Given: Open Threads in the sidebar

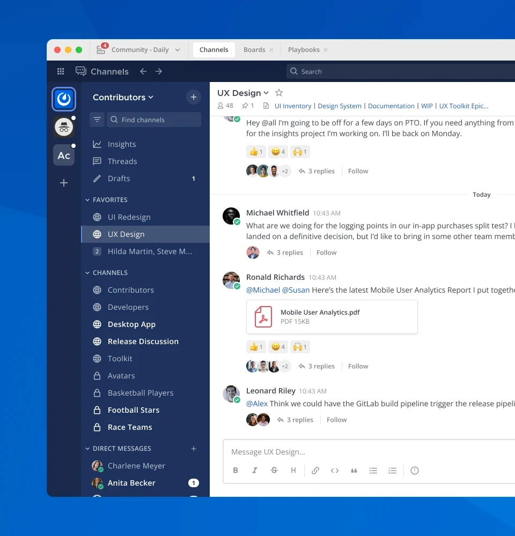Looking at the screenshot, I should 145,161.
